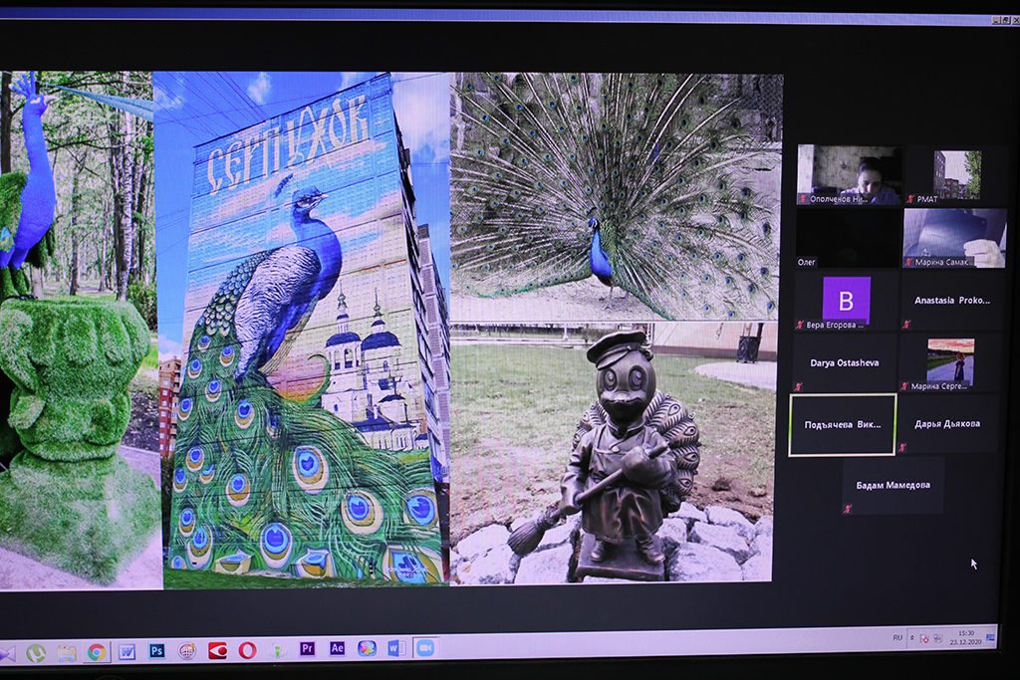This screenshot has height=680, width=1020.
Task: Open Adobe After Effects taskbar icon
Action: 338,648
